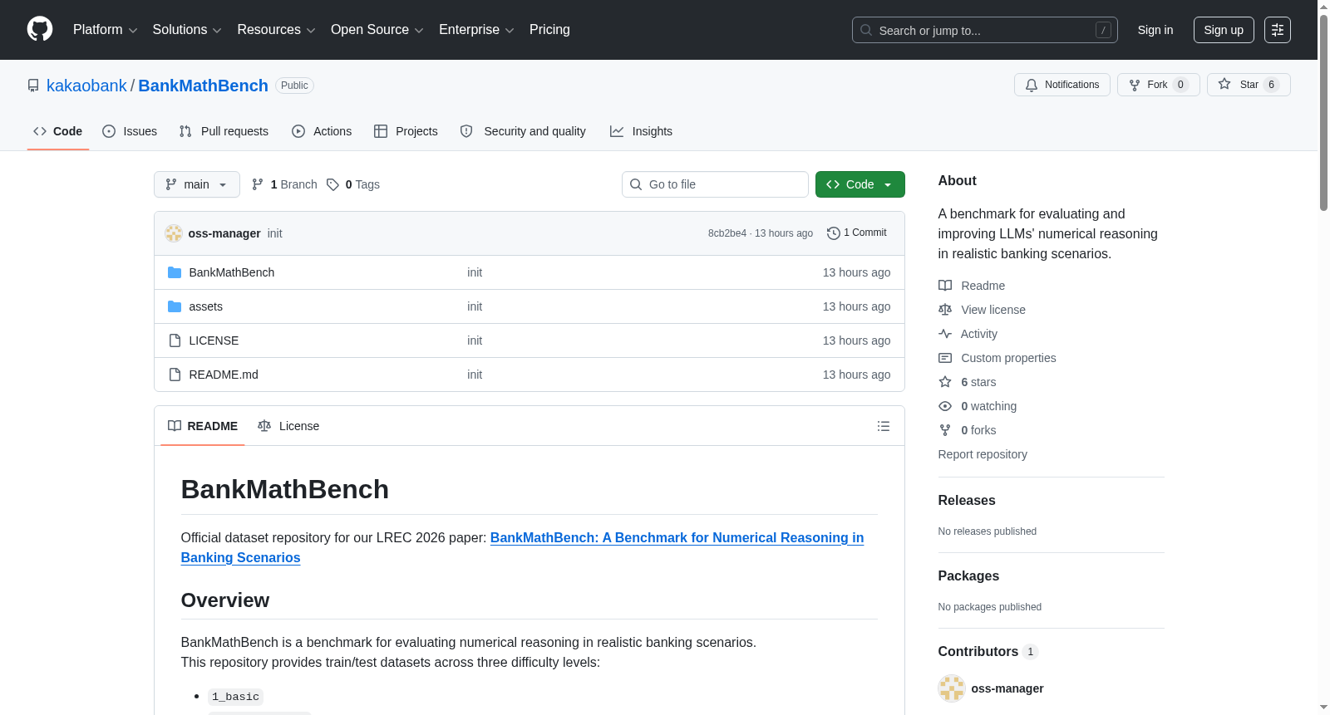Open the Releases section heading link
The height and width of the screenshot is (715, 1330).
pyautogui.click(x=967, y=501)
